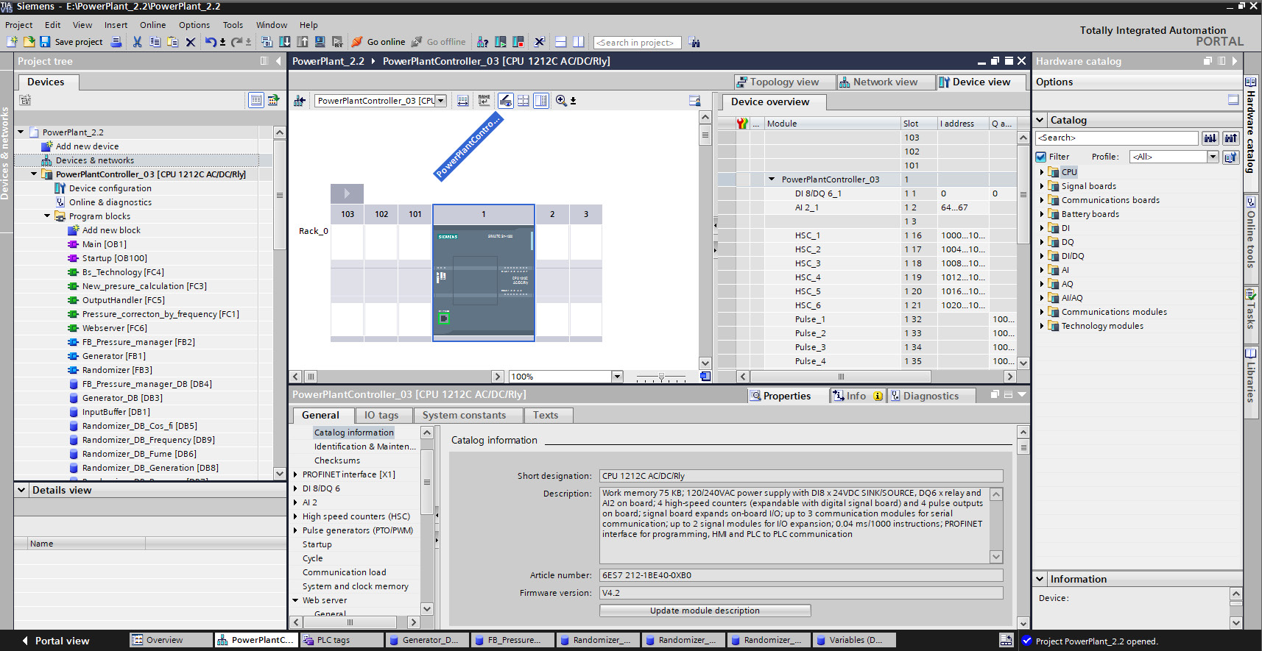Viewport: 1262px width, 651px height.
Task: Search downward in hardware catalog
Action: tap(1210, 138)
